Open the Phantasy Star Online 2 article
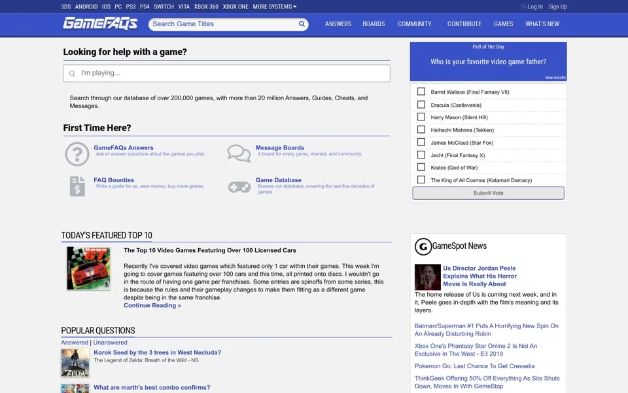This screenshot has width=628, height=393. tap(476, 350)
